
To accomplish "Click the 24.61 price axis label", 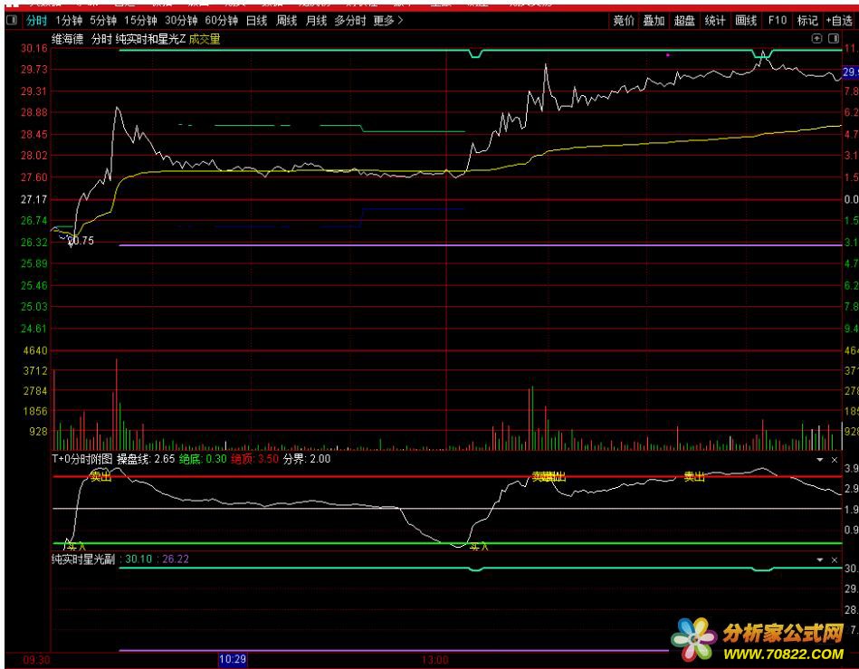I will (x=34, y=329).
